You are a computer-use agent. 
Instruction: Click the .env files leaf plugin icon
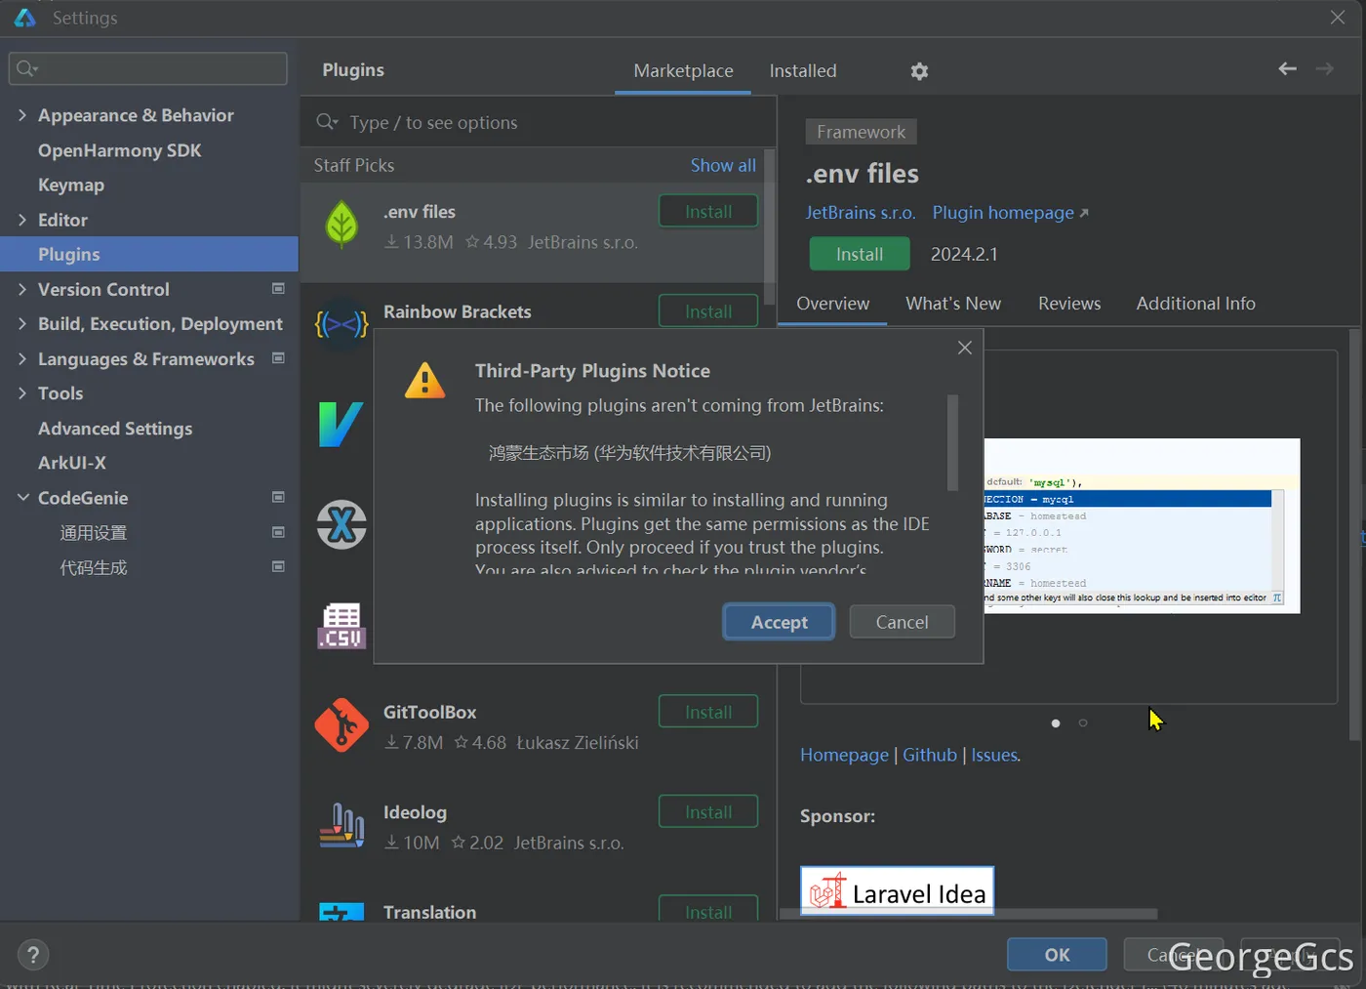point(341,225)
